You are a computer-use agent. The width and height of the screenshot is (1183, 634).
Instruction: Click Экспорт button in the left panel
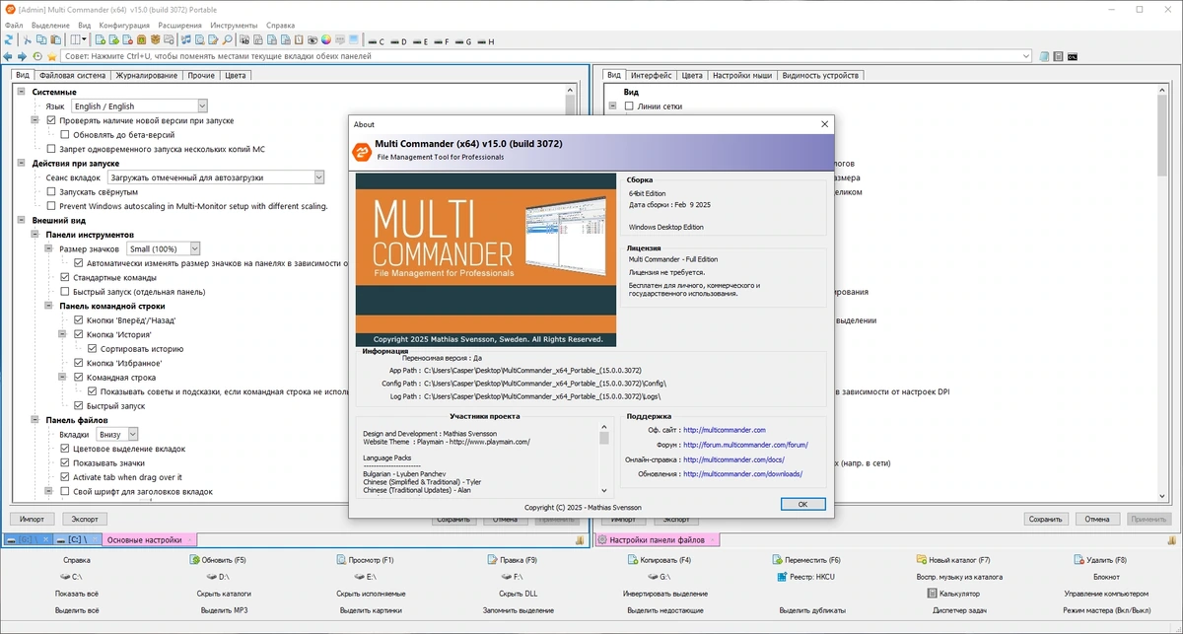point(85,519)
